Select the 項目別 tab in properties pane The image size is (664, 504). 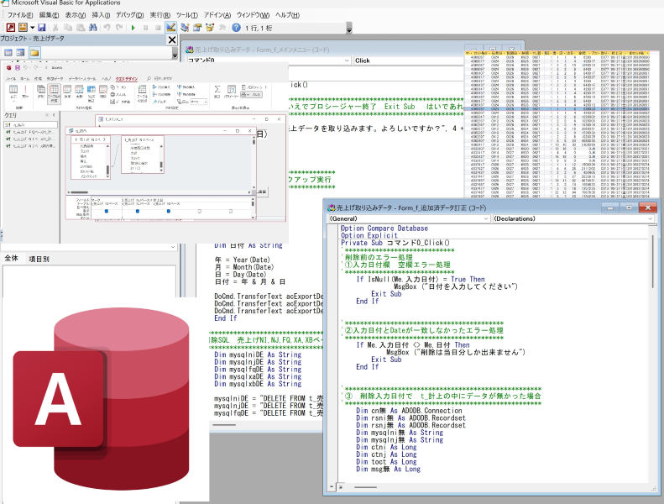[39, 259]
